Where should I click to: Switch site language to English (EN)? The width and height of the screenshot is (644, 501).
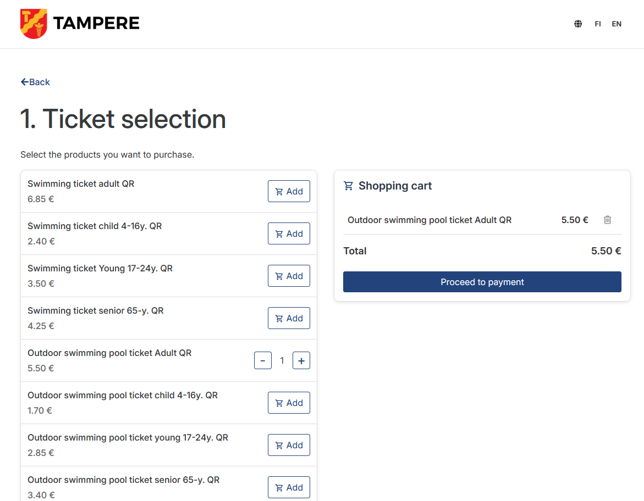click(617, 24)
